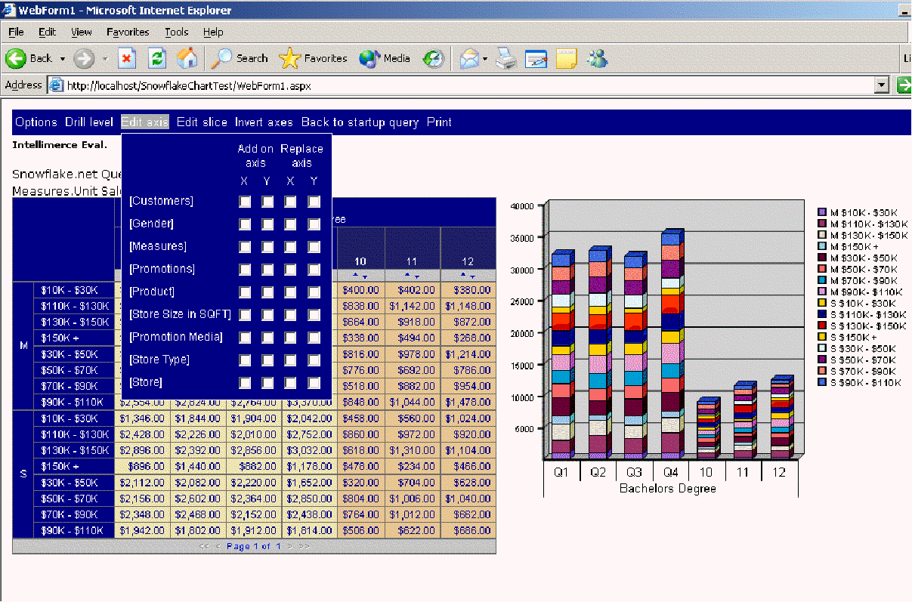Screen dimensions: 912x602
Task: Open the View menu
Action: coord(82,32)
